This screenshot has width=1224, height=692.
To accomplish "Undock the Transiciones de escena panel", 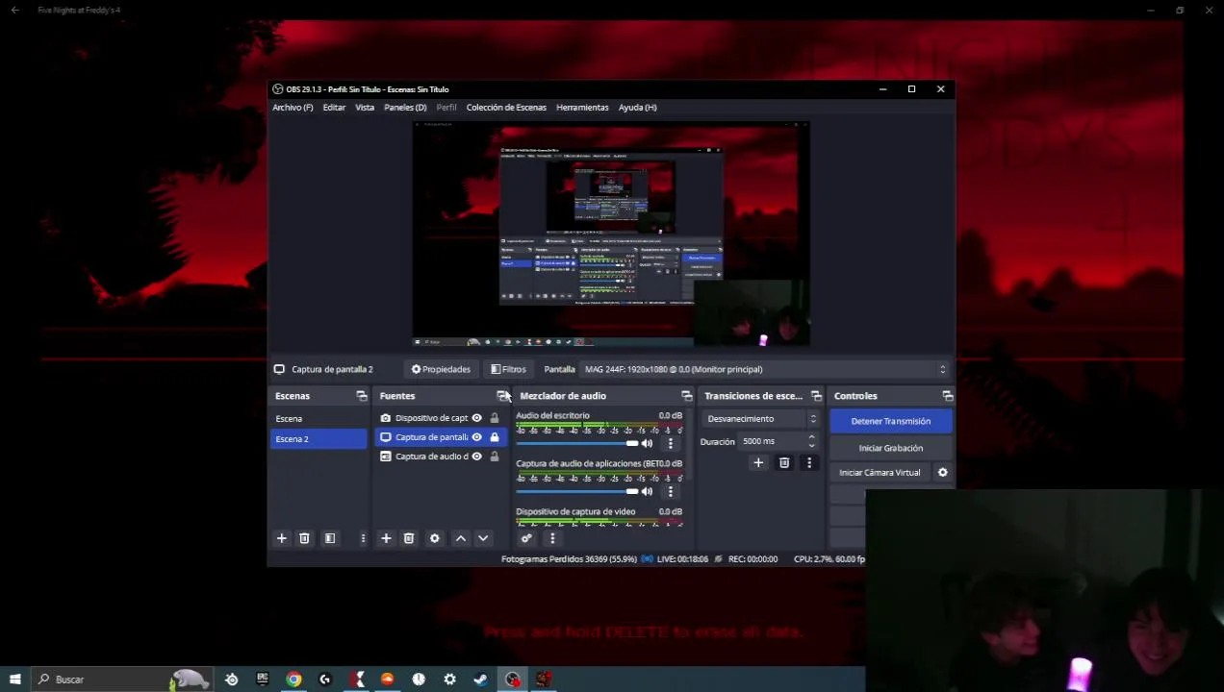I will coord(816,396).
